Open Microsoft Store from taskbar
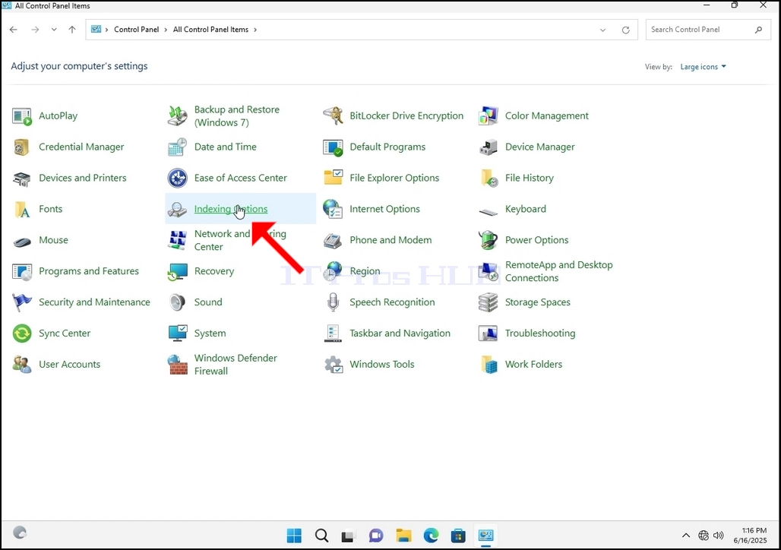The image size is (781, 550). 458,536
